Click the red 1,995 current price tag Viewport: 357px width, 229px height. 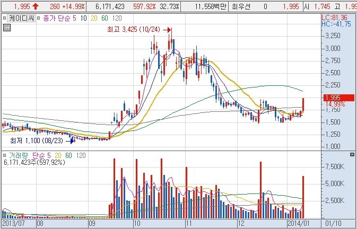point(339,98)
